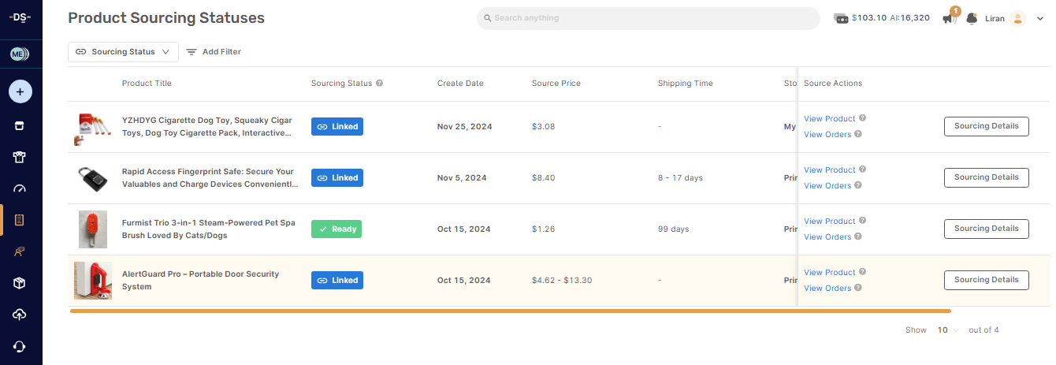Viewport: 1056px width, 365px height.
Task: Open the store icon in sidebar
Action: [x=20, y=125]
